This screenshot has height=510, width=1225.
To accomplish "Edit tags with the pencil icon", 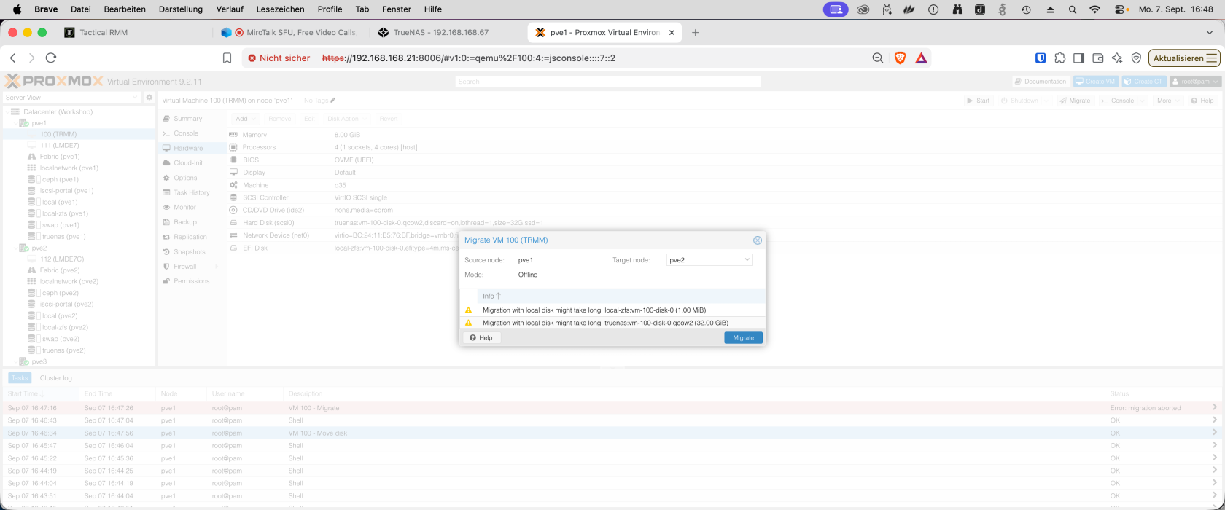I will pyautogui.click(x=332, y=101).
